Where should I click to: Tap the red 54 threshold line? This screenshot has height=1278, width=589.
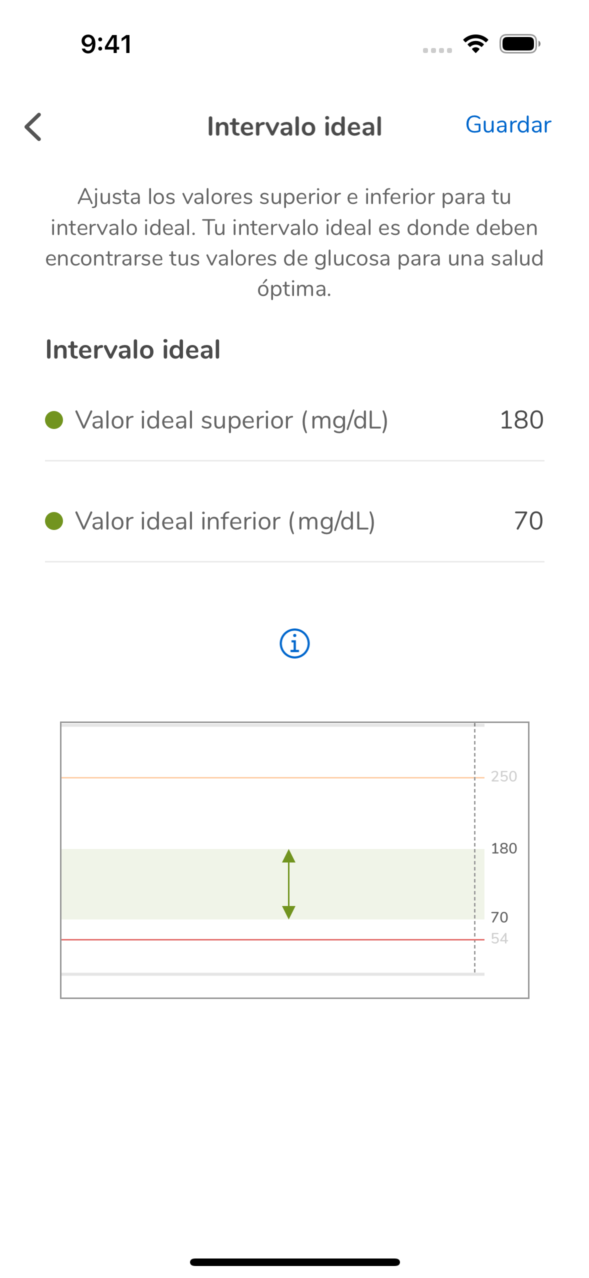coord(250,939)
